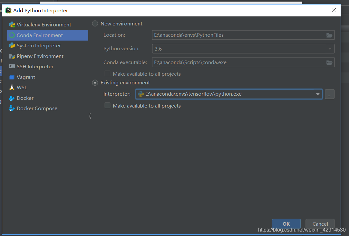Select New environment radio button
The height and width of the screenshot is (236, 349).
pyautogui.click(x=95, y=24)
